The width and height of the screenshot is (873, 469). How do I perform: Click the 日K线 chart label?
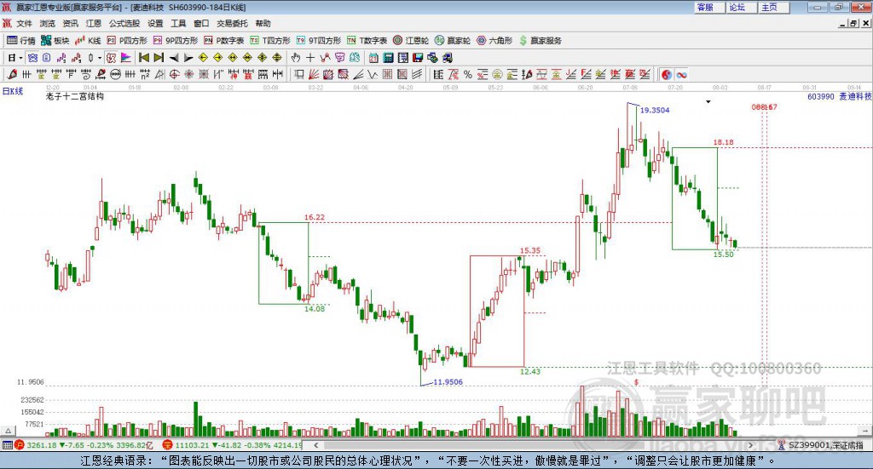13,91
